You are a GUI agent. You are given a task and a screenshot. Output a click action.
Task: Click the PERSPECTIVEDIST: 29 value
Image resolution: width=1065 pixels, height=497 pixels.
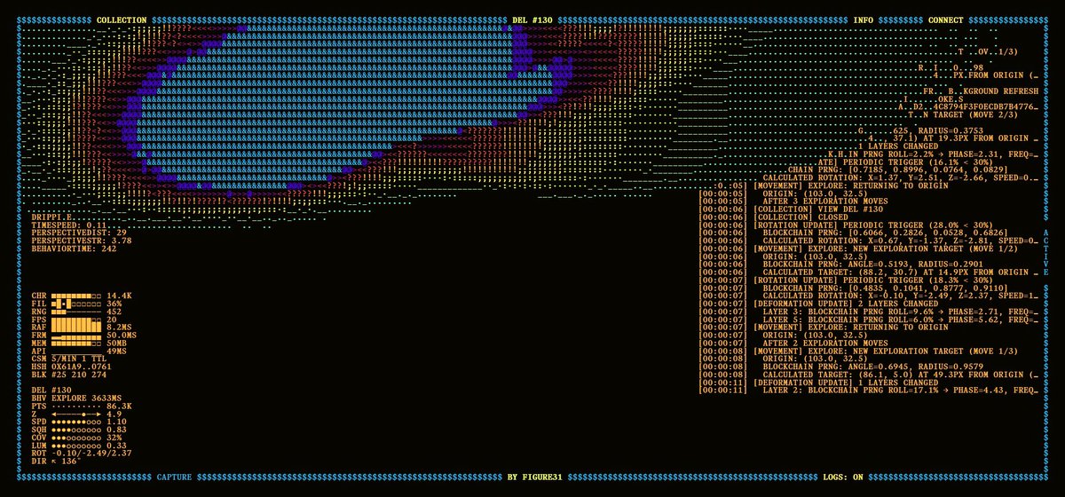pyautogui.click(x=79, y=233)
